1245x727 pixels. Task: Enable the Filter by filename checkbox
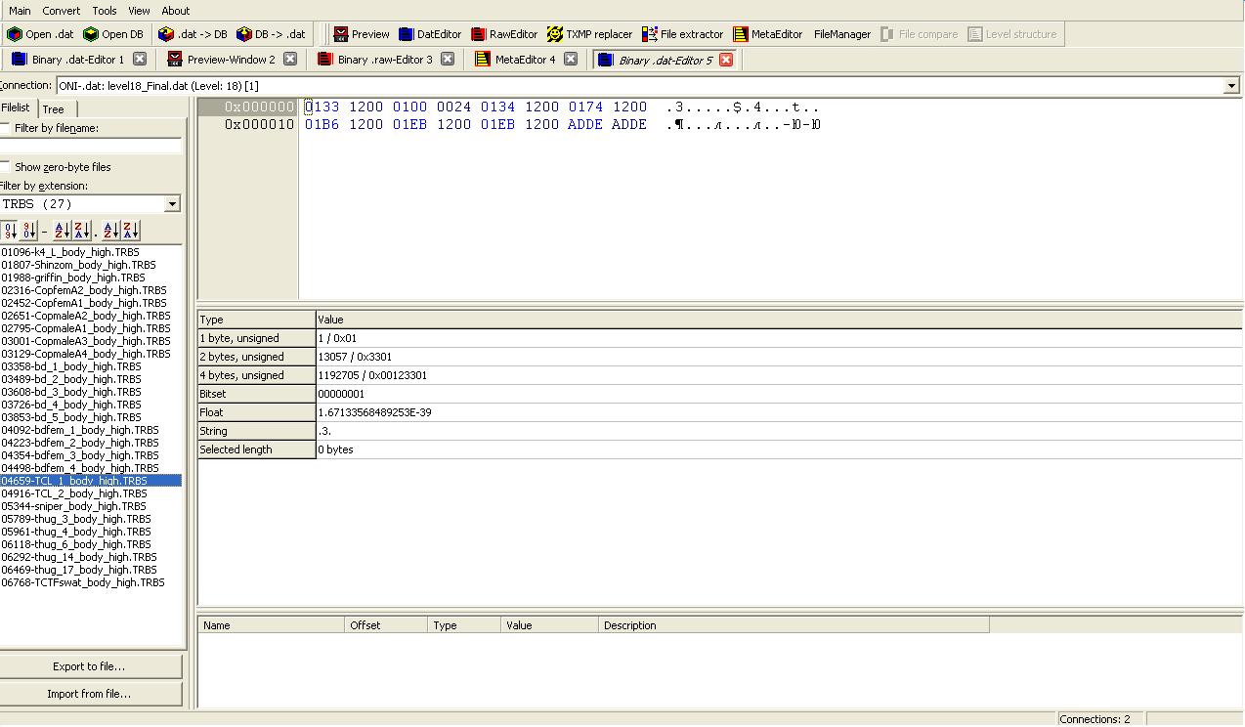[6, 129]
